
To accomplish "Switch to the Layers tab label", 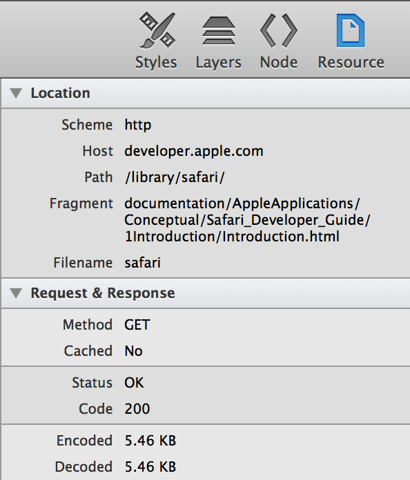I will point(219,63).
